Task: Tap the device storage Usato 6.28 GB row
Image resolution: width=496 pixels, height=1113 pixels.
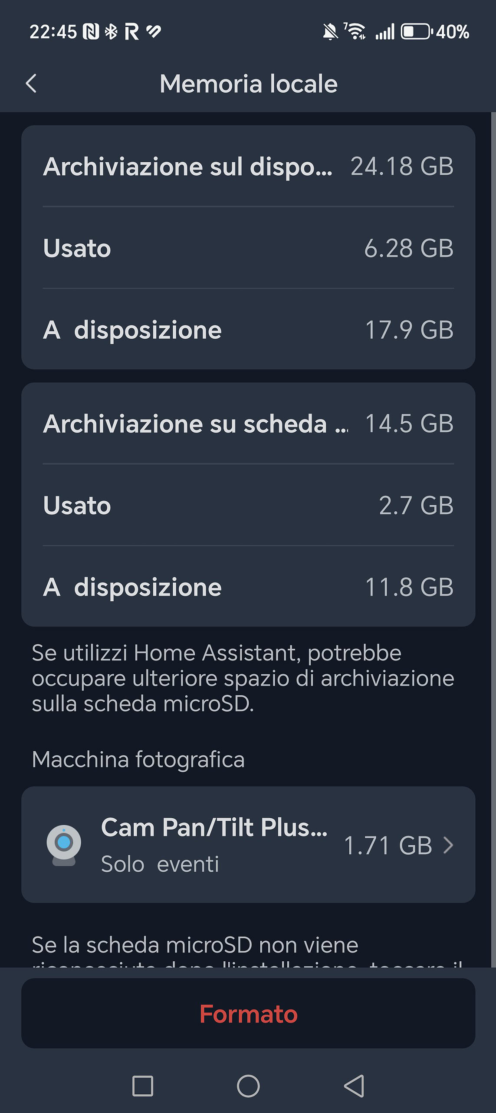Action: click(x=248, y=248)
